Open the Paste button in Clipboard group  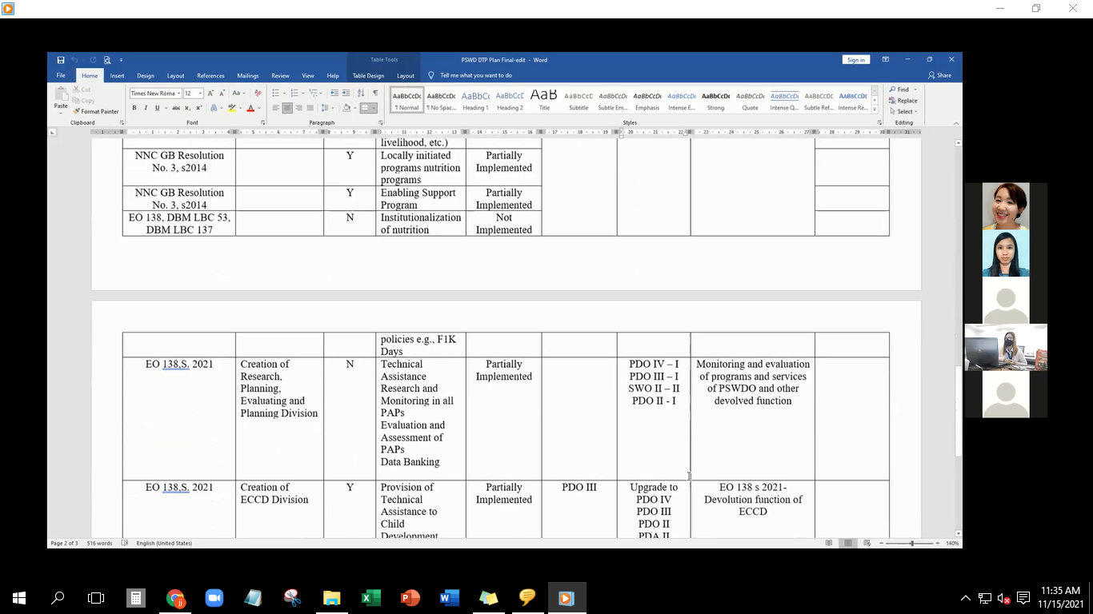pos(61,99)
